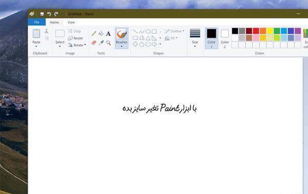Pick the green color swatch
308x194 pixels.
pos(277,31)
